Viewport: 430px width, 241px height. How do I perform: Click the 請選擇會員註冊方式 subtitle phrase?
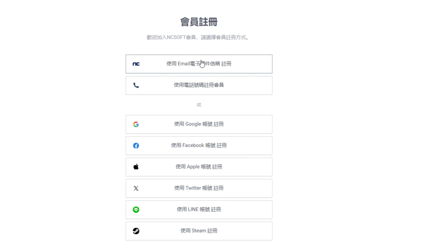point(225,37)
